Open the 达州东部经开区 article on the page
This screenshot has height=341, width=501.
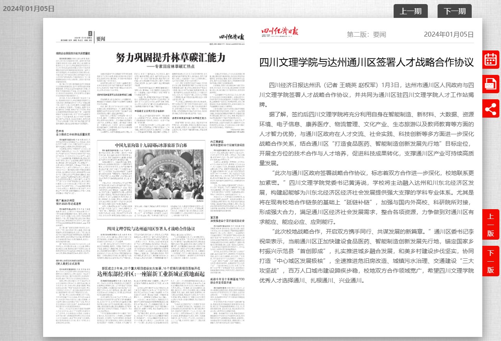click(151, 273)
